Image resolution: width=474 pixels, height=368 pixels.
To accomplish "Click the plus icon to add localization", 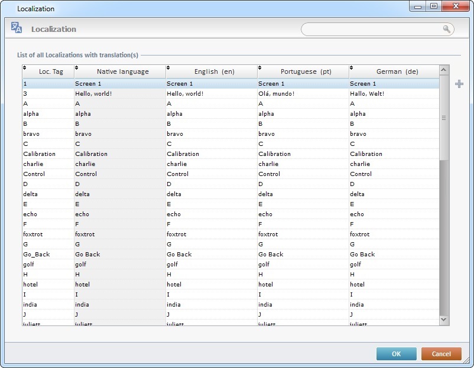I will click(459, 84).
